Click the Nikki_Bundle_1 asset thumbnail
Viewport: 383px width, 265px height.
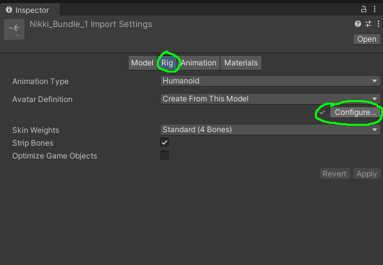tap(14, 30)
